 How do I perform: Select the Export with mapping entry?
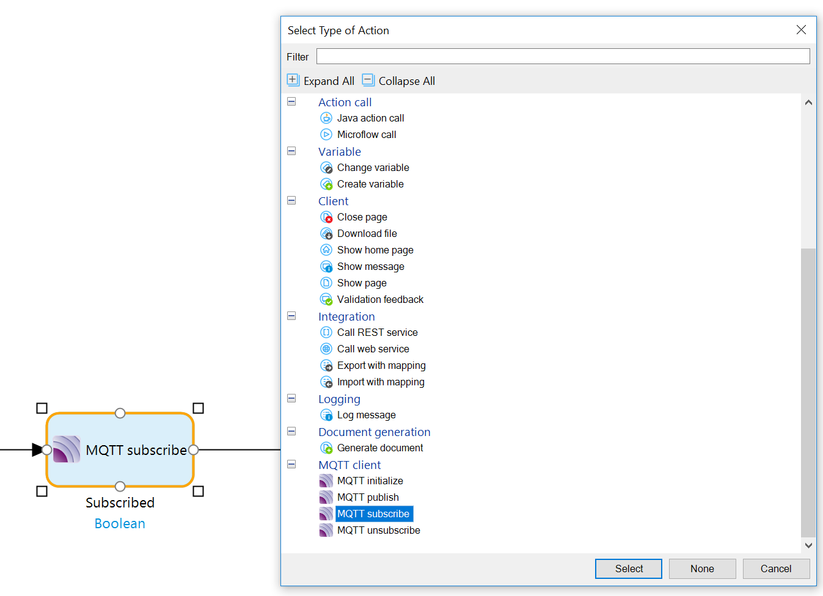point(381,365)
